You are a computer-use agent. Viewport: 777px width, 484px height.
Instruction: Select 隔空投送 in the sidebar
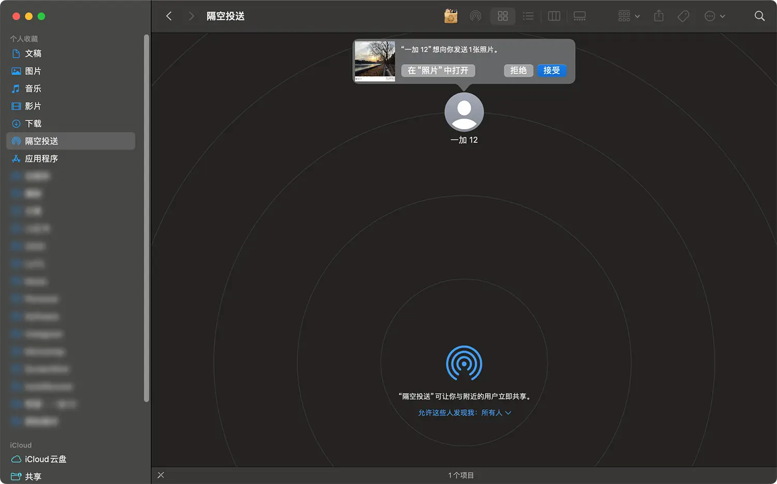(x=70, y=141)
